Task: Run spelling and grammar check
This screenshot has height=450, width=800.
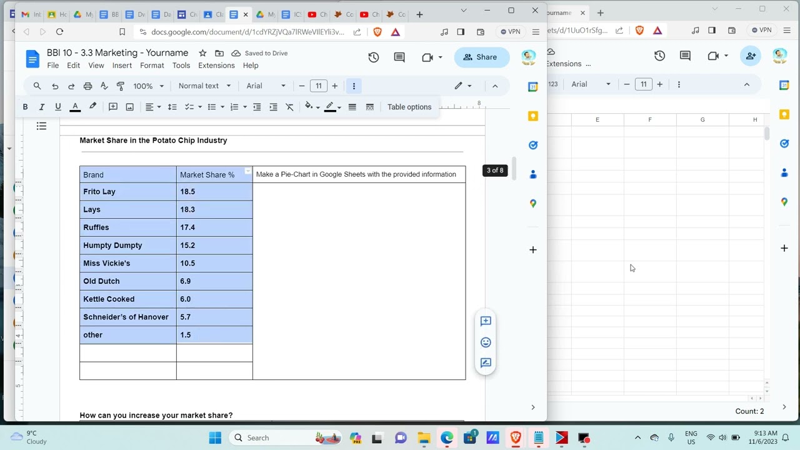Action: (104, 86)
